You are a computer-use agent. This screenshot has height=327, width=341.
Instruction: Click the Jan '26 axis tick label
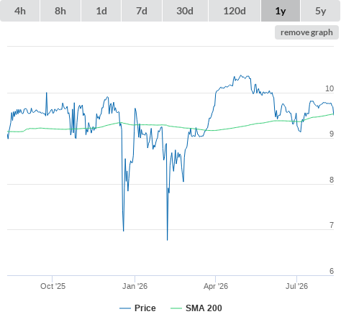point(135,286)
